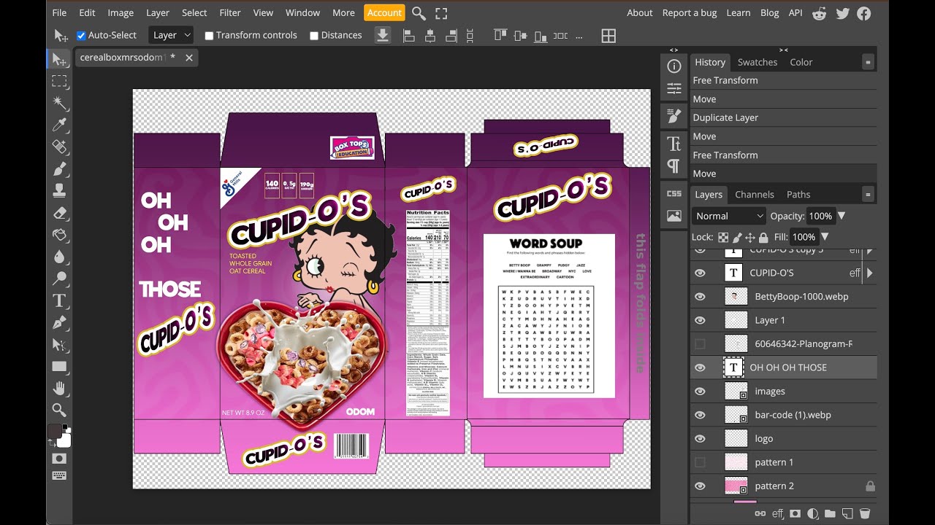The height and width of the screenshot is (525, 935).
Task: Click the orange Account button
Action: pos(384,12)
